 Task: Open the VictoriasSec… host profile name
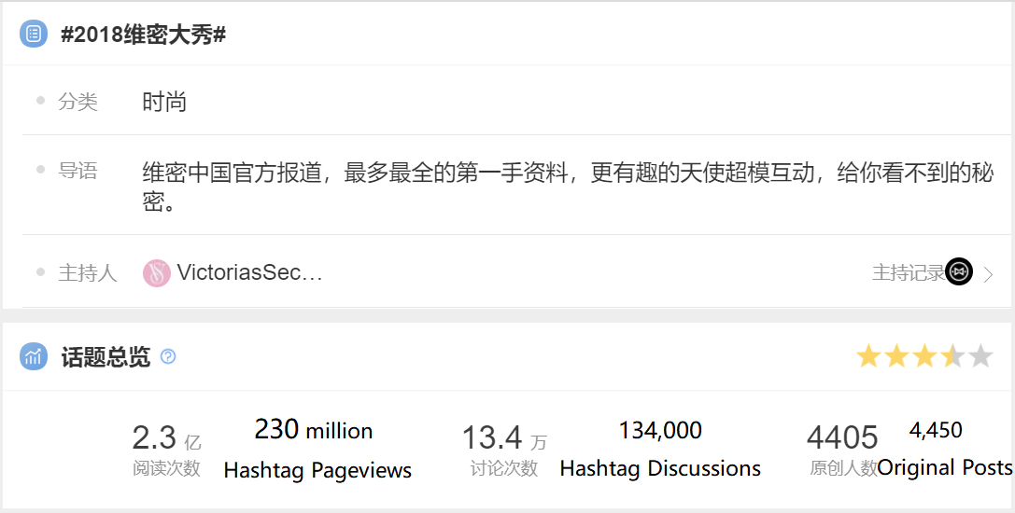coord(249,273)
